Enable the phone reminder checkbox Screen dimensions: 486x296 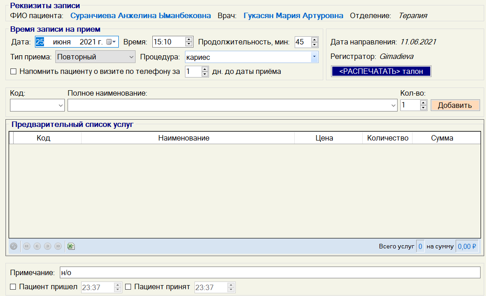pyautogui.click(x=13, y=72)
